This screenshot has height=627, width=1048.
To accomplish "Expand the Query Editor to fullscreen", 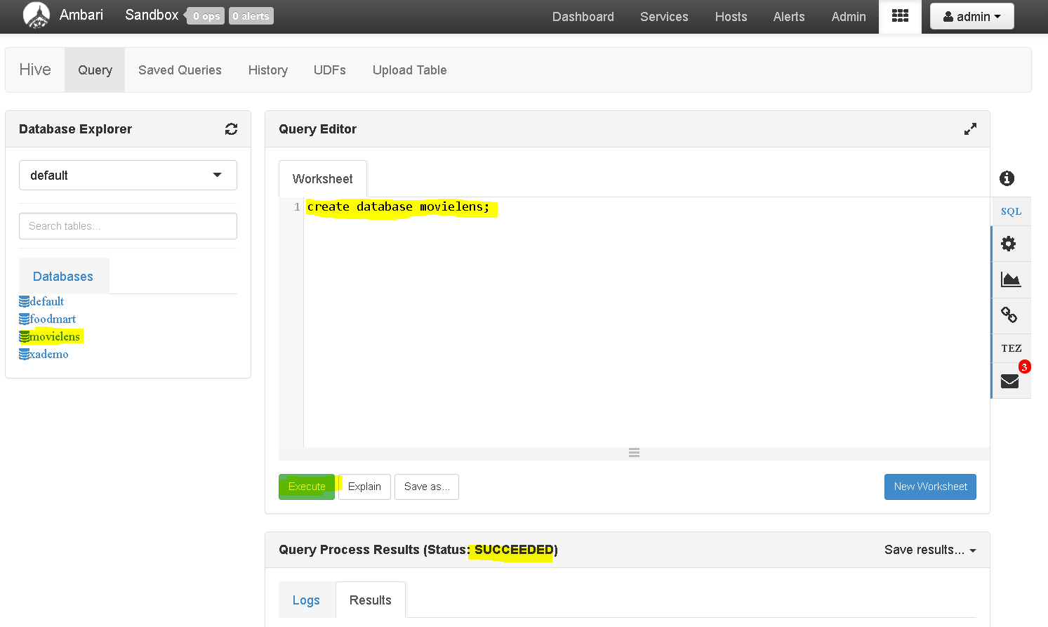I will pos(970,129).
